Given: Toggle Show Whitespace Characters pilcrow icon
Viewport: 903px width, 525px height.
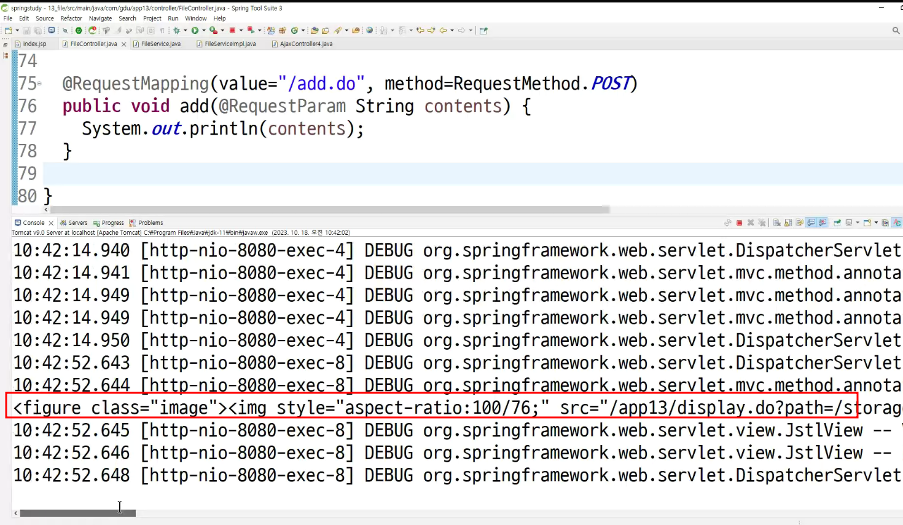Looking at the screenshot, I should pos(162,30).
